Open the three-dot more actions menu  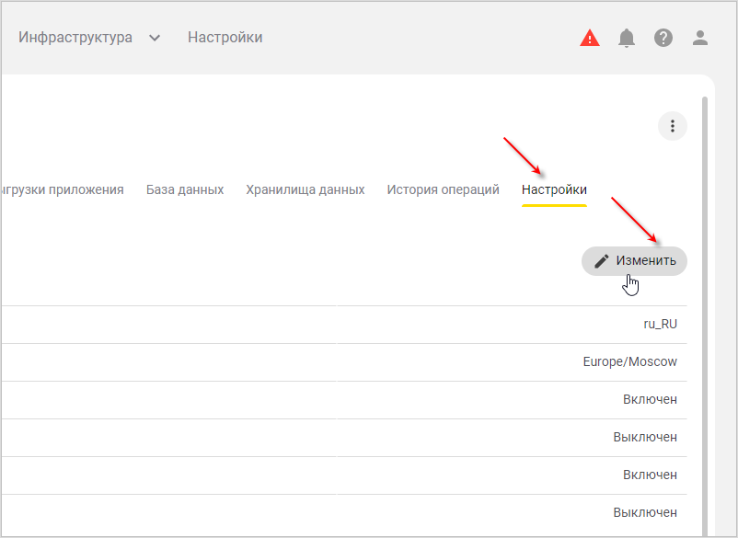[673, 126]
